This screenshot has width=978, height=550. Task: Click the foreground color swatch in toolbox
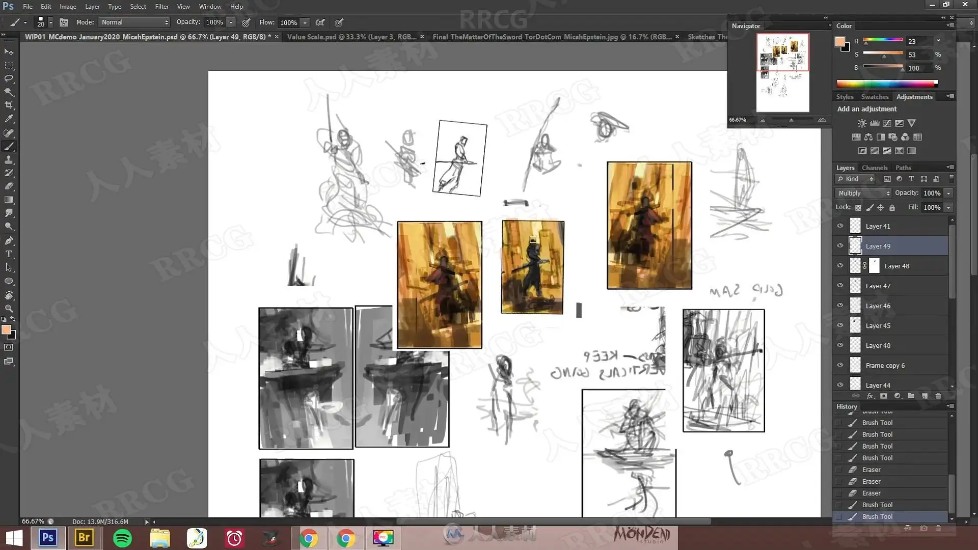point(6,330)
